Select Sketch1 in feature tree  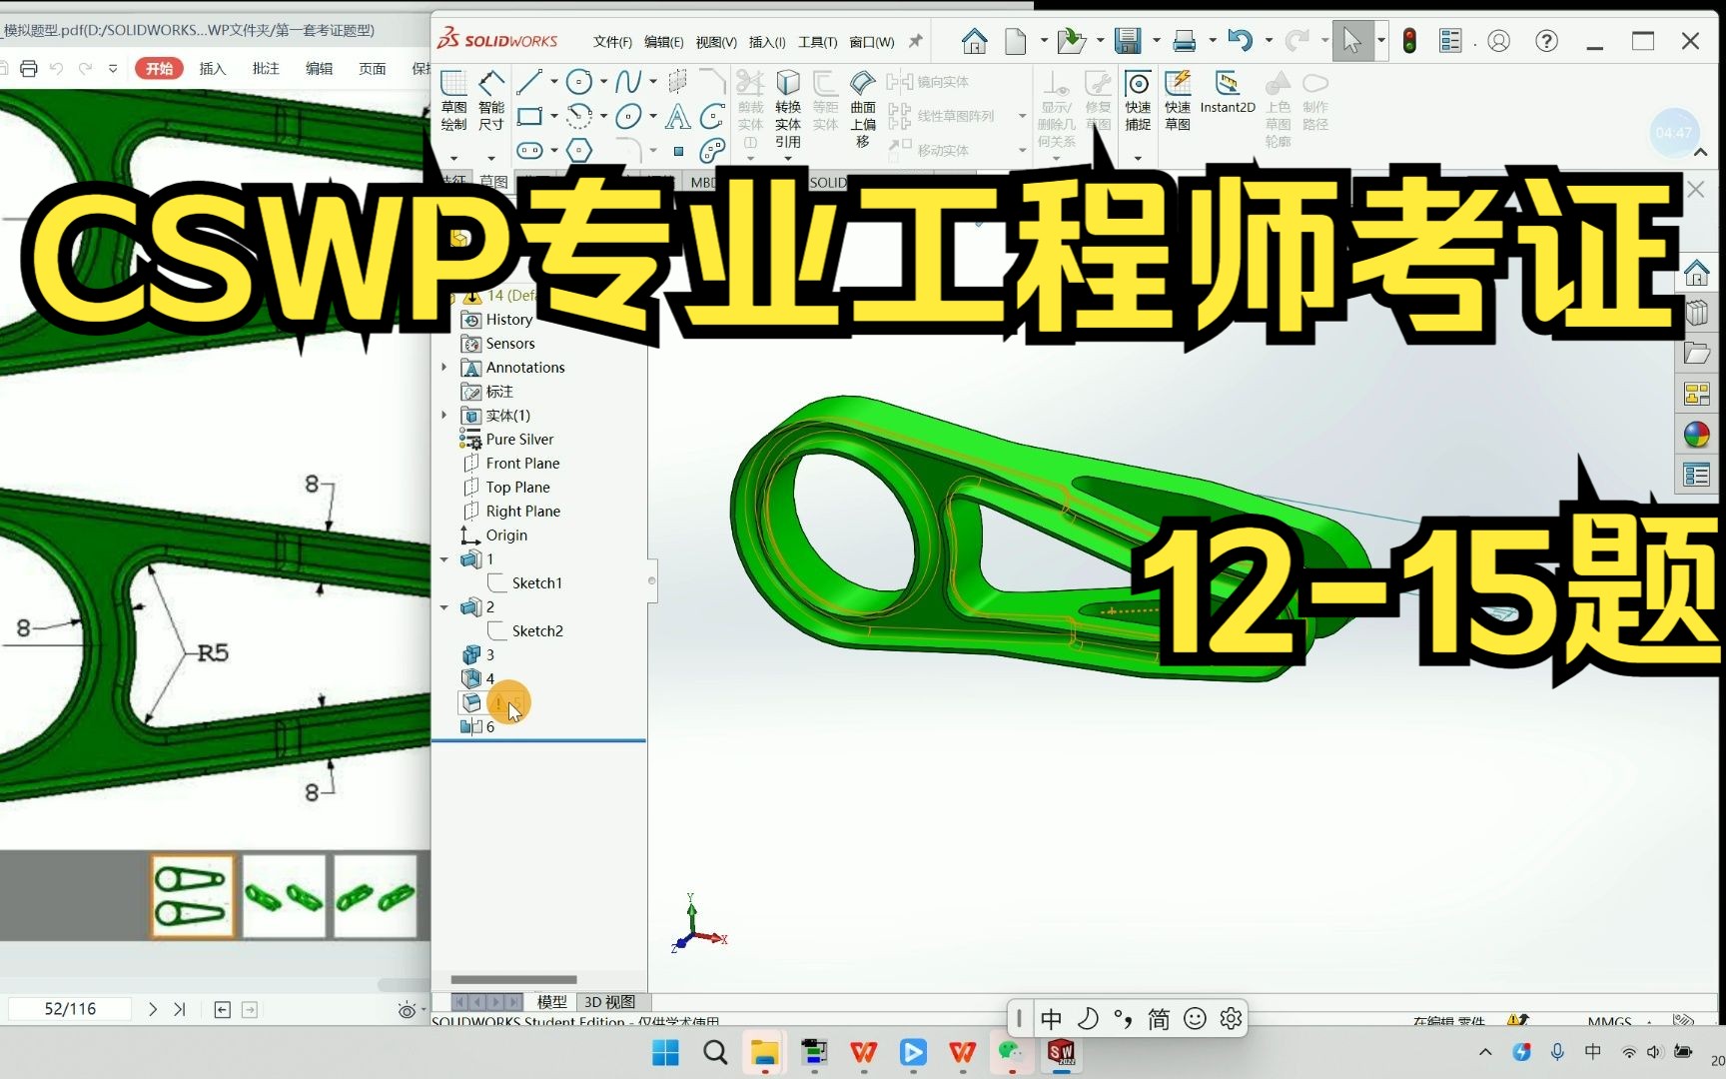(x=536, y=583)
